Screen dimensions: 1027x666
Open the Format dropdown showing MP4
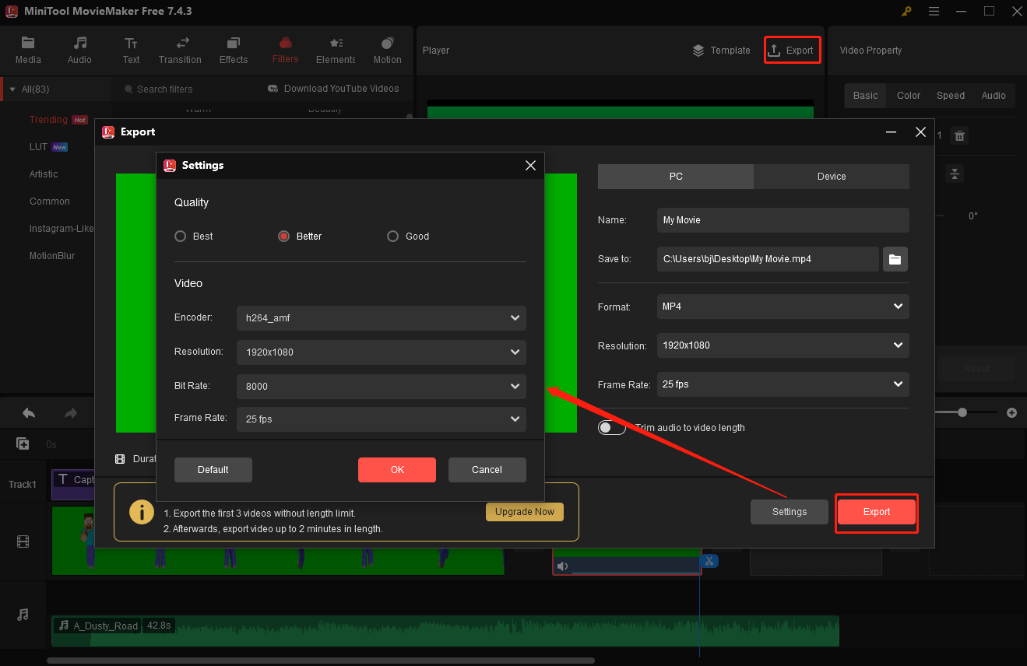tap(783, 307)
